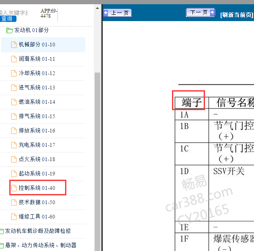Select terminal cell 1E
Screen dimensions: 254x251
point(192,227)
